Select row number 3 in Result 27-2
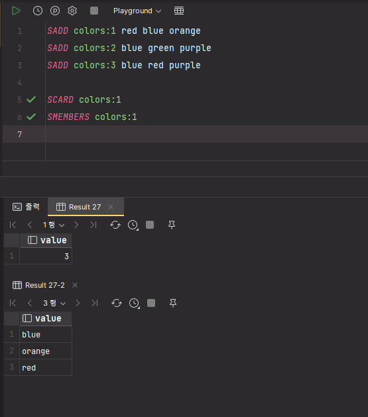 [x=12, y=367]
